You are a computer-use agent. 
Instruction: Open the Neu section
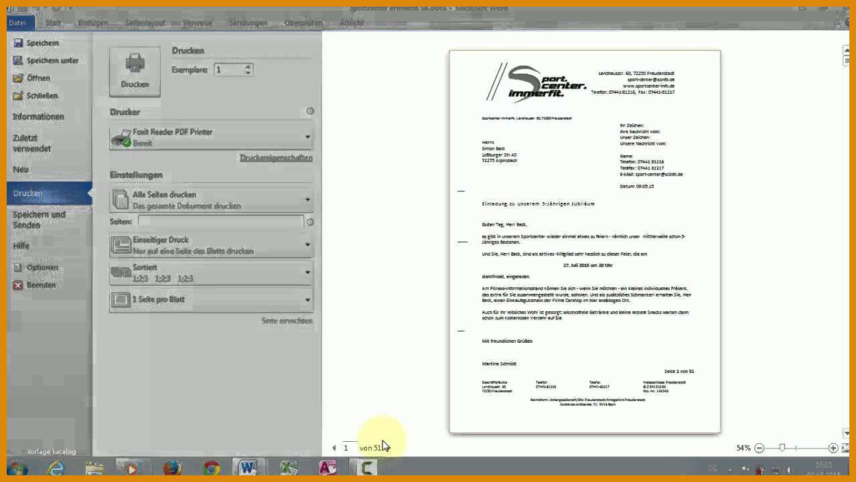click(21, 169)
